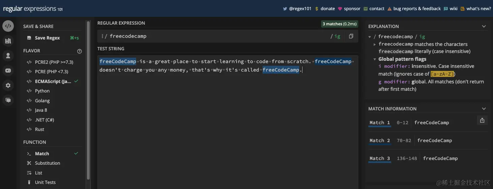Click the Unit Tests flask icon
The width and height of the screenshot is (493, 189).
coord(29,182)
